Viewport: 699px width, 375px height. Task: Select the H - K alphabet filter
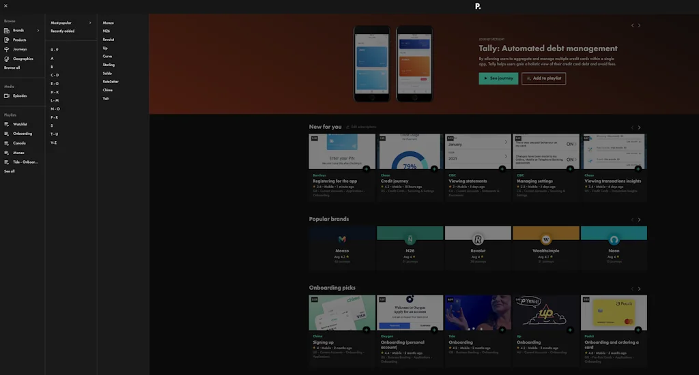55,92
